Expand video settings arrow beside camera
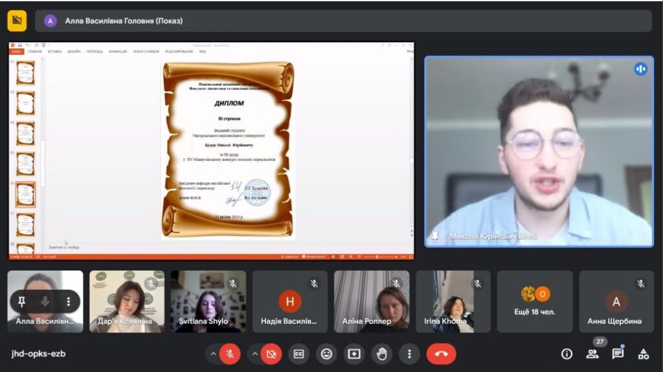The height and width of the screenshot is (372, 663). [x=254, y=354]
